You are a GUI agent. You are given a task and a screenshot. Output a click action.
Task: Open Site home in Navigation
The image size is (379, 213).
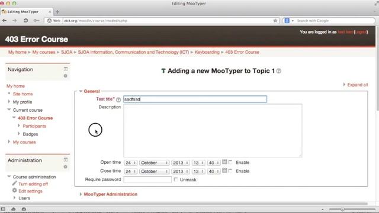pos(23,94)
